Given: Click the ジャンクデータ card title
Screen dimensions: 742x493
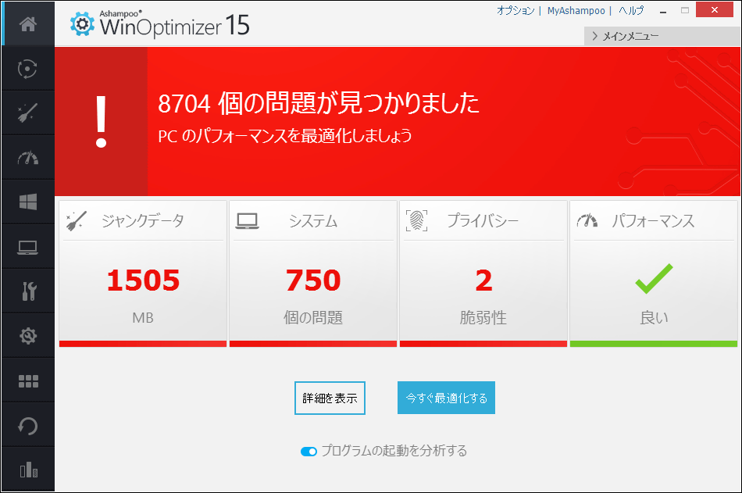Looking at the screenshot, I should tap(143, 220).
